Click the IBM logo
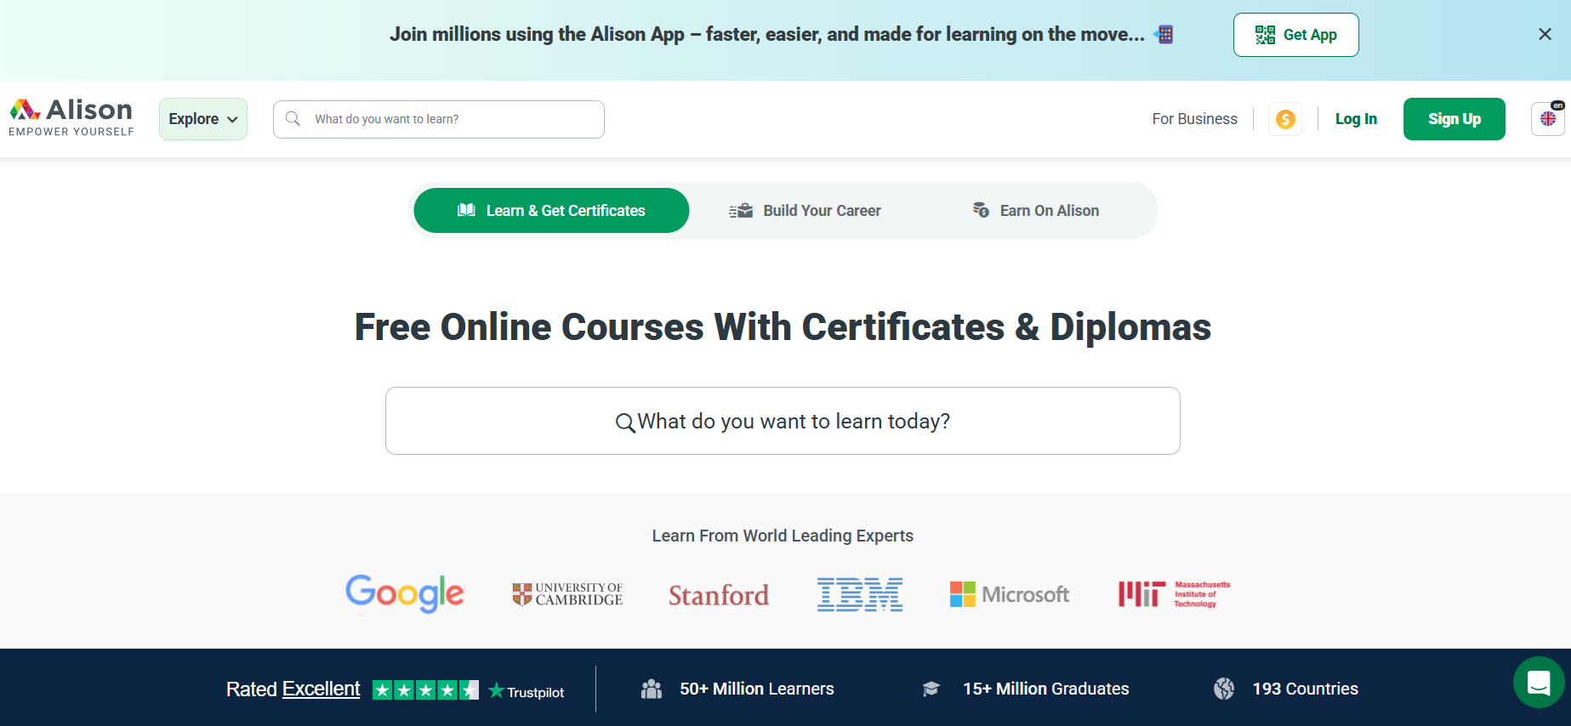 860,594
